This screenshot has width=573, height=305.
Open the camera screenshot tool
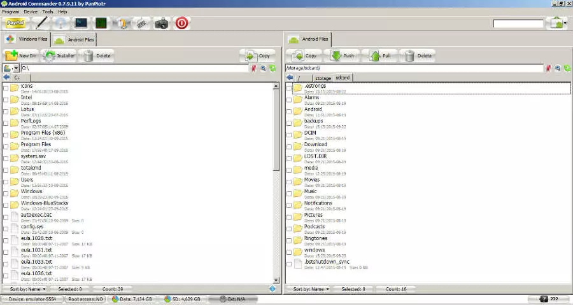(x=162, y=24)
